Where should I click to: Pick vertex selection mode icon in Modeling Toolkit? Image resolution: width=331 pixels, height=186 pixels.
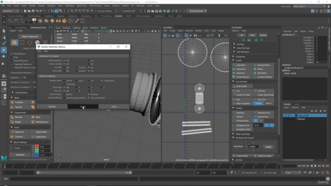pyautogui.click(x=22, y=42)
